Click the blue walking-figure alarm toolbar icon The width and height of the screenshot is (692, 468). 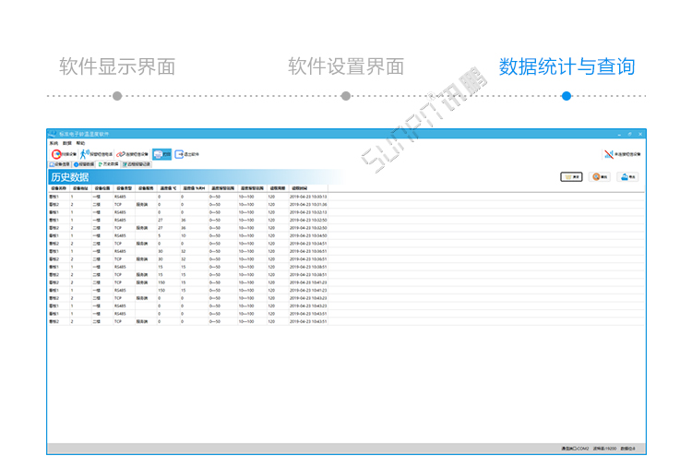point(84,154)
